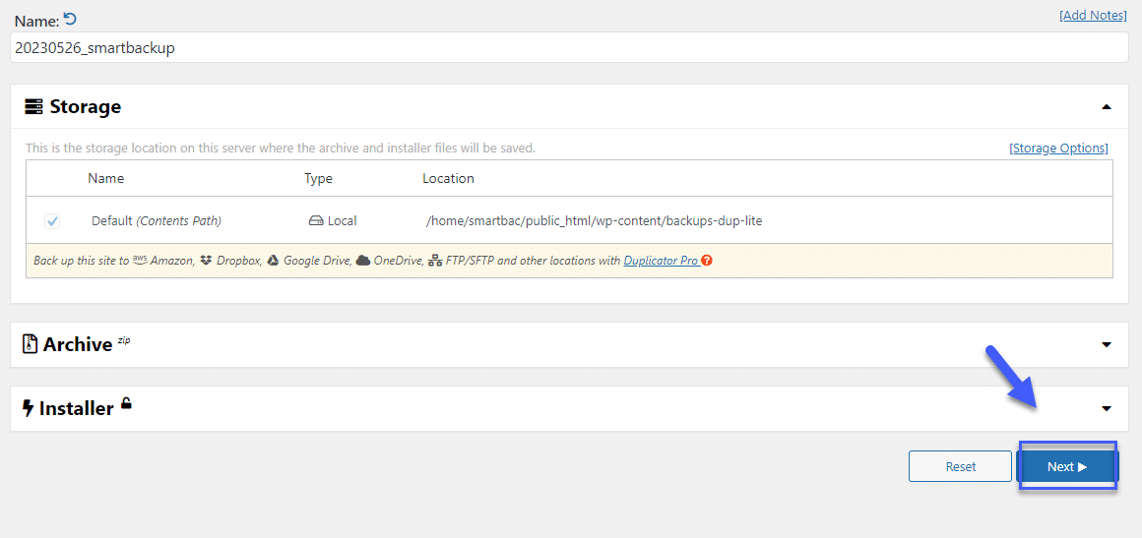The width and height of the screenshot is (1142, 538).
Task: Click the Dropbox icon
Action: pyautogui.click(x=206, y=260)
